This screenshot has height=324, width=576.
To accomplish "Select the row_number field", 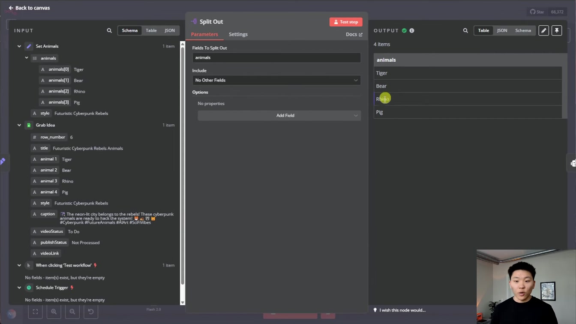I will click(49, 137).
